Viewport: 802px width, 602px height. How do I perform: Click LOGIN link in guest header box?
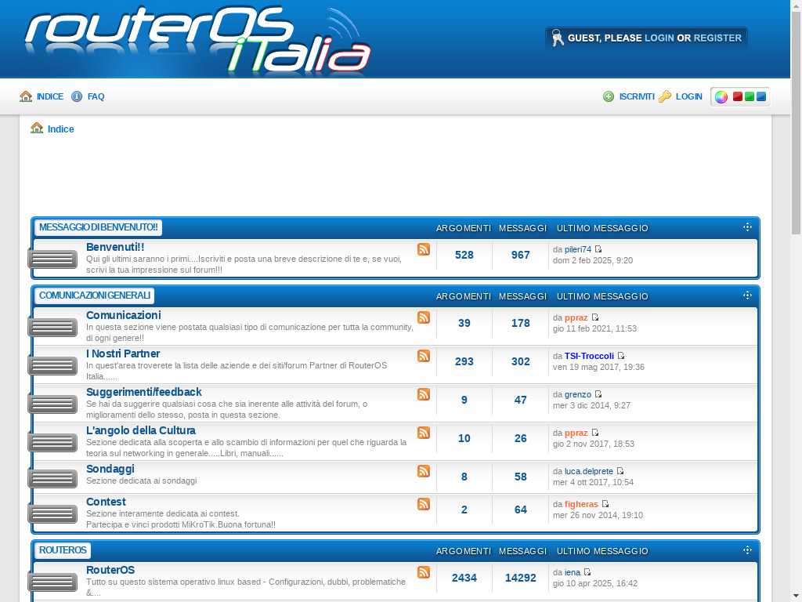(x=659, y=38)
